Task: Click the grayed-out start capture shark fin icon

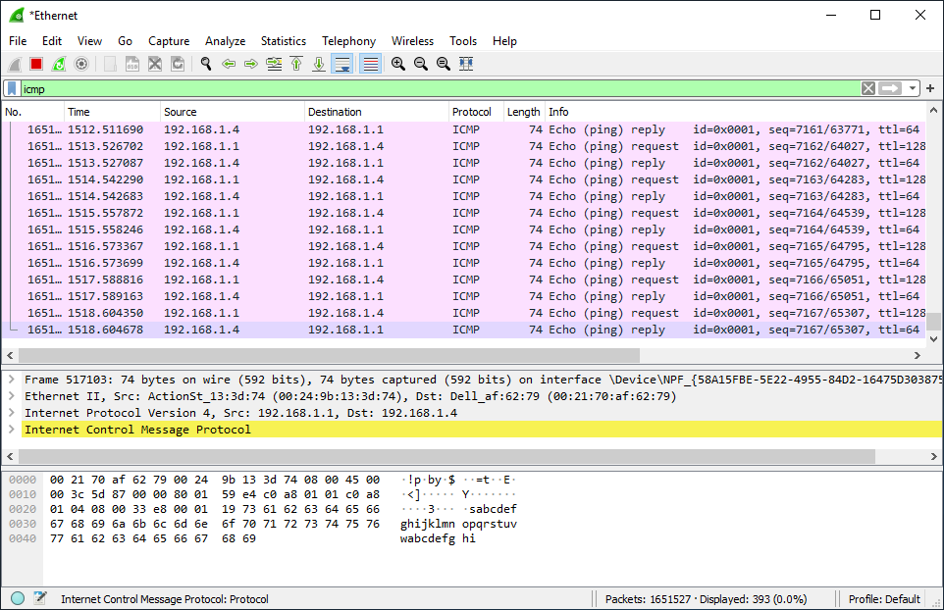Action: (x=15, y=64)
